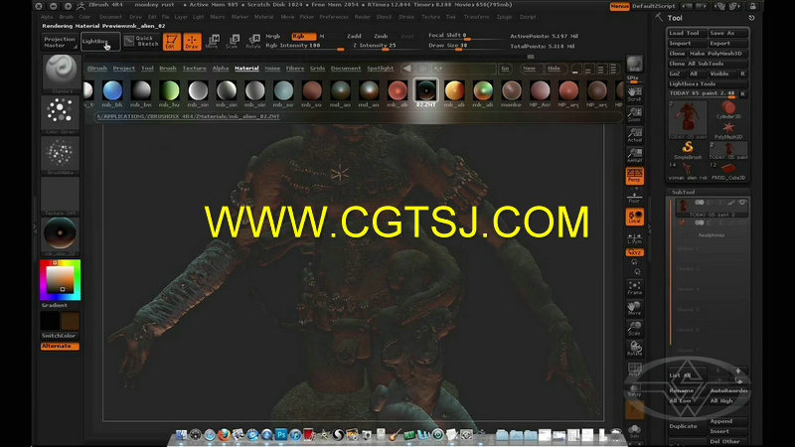Toggle the Rgb channel button
The width and height of the screenshot is (795, 447).
303,36
